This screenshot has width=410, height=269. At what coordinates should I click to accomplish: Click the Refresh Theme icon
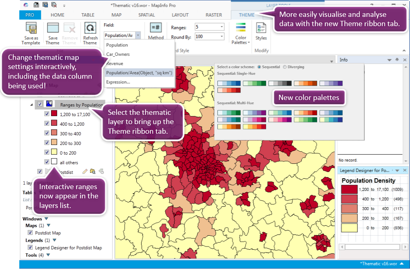pyautogui.click(x=90, y=28)
